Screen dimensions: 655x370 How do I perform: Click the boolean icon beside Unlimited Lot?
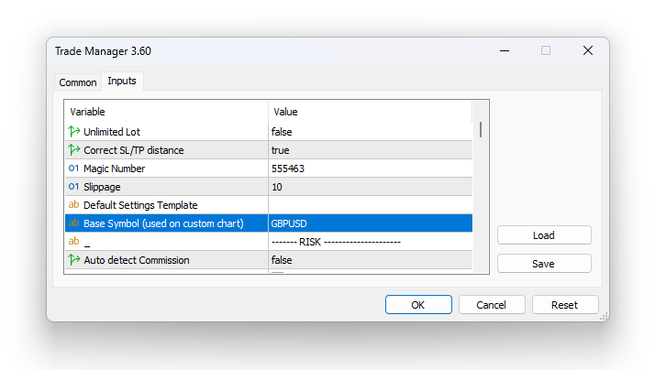point(73,132)
